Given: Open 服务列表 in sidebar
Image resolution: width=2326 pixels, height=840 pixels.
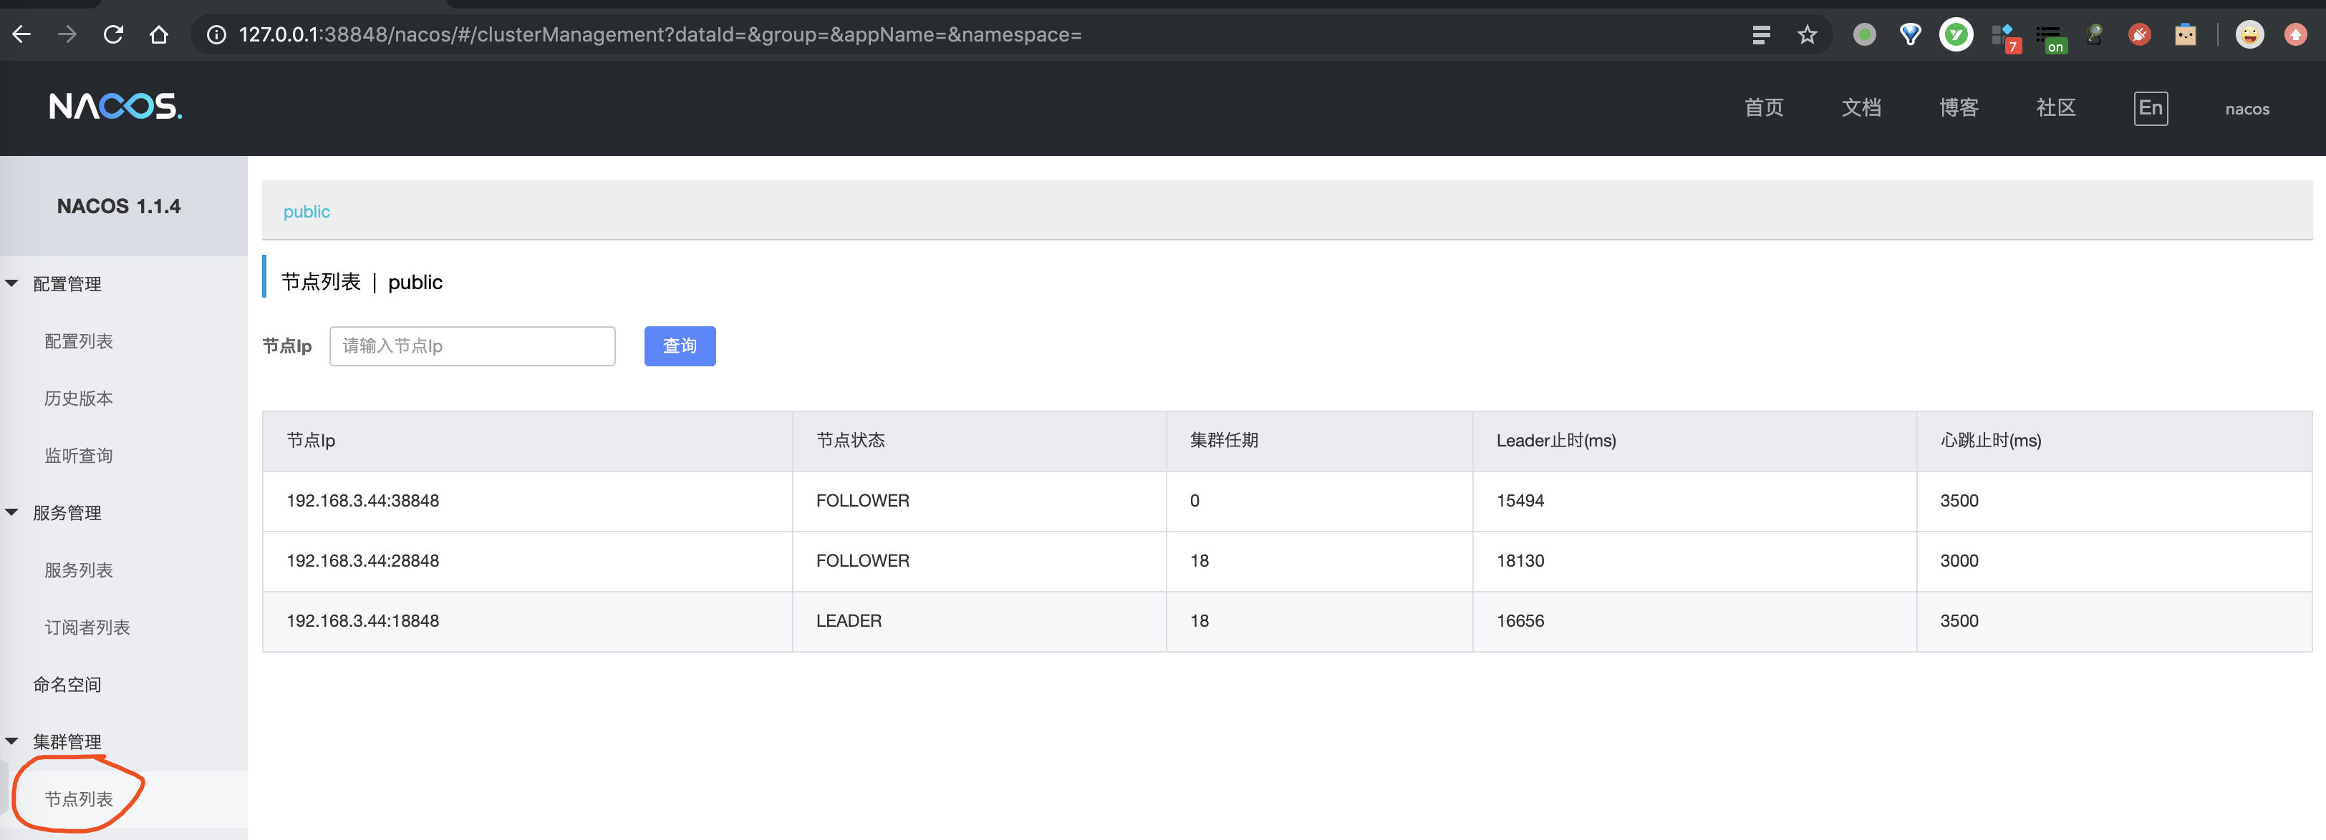Looking at the screenshot, I should [x=79, y=570].
